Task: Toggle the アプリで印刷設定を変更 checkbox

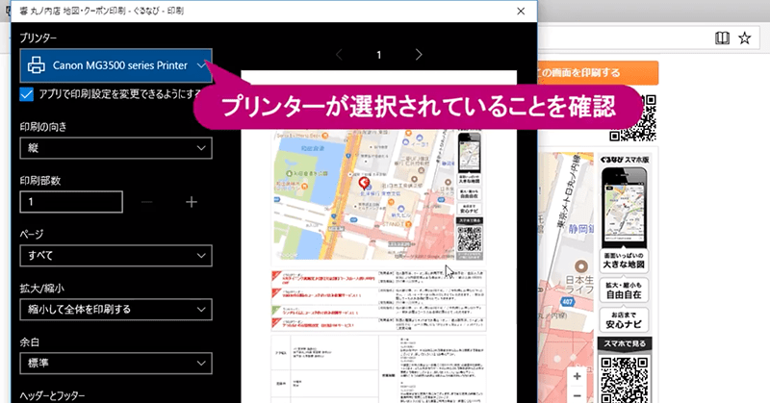Action: (27, 93)
